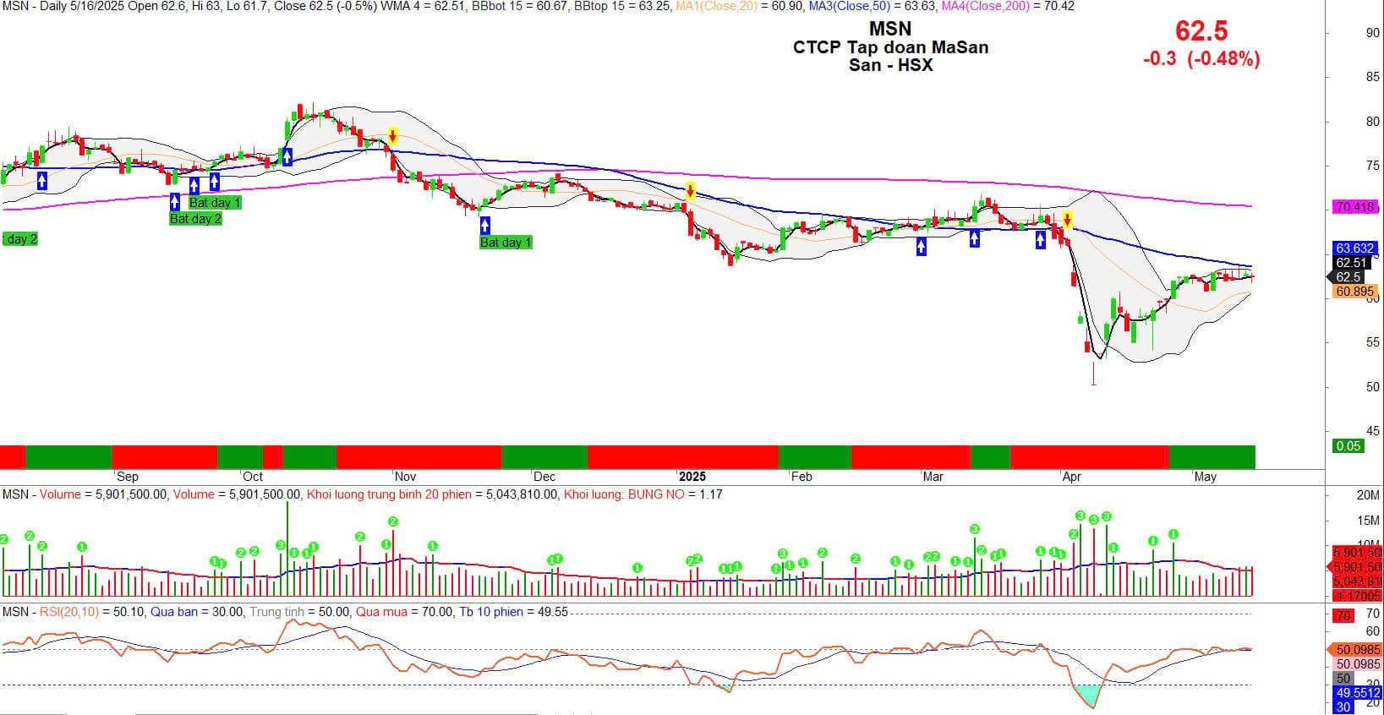Click the Bat day 1 label in November
The width and height of the screenshot is (1384, 715).
tap(506, 243)
